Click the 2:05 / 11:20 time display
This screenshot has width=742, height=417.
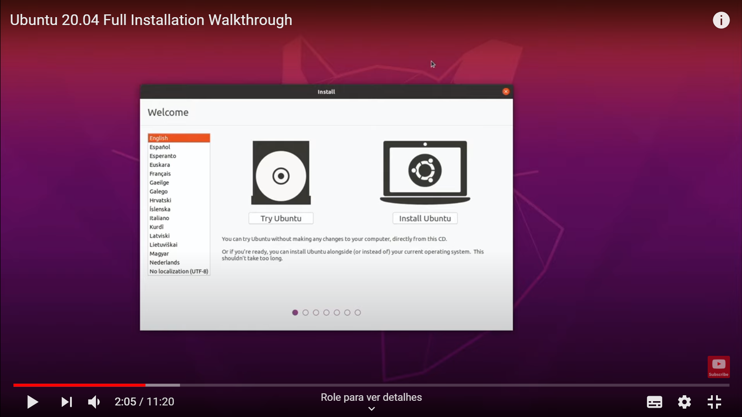click(x=144, y=402)
